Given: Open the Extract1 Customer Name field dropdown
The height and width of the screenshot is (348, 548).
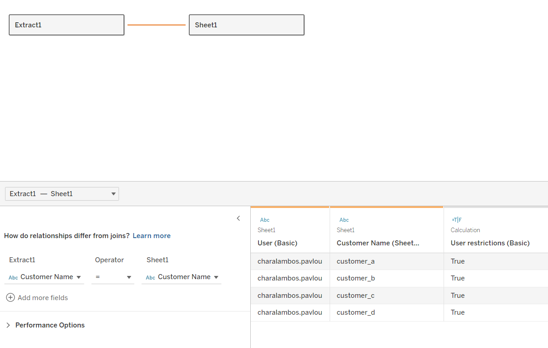Looking at the screenshot, I should pyautogui.click(x=78, y=277).
